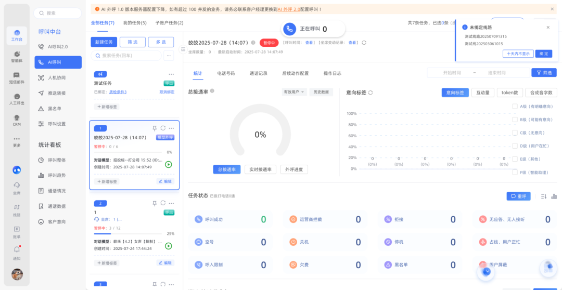Enable the E级（其他）checkbox
This screenshot has height=290, width=562.
(x=515, y=159)
